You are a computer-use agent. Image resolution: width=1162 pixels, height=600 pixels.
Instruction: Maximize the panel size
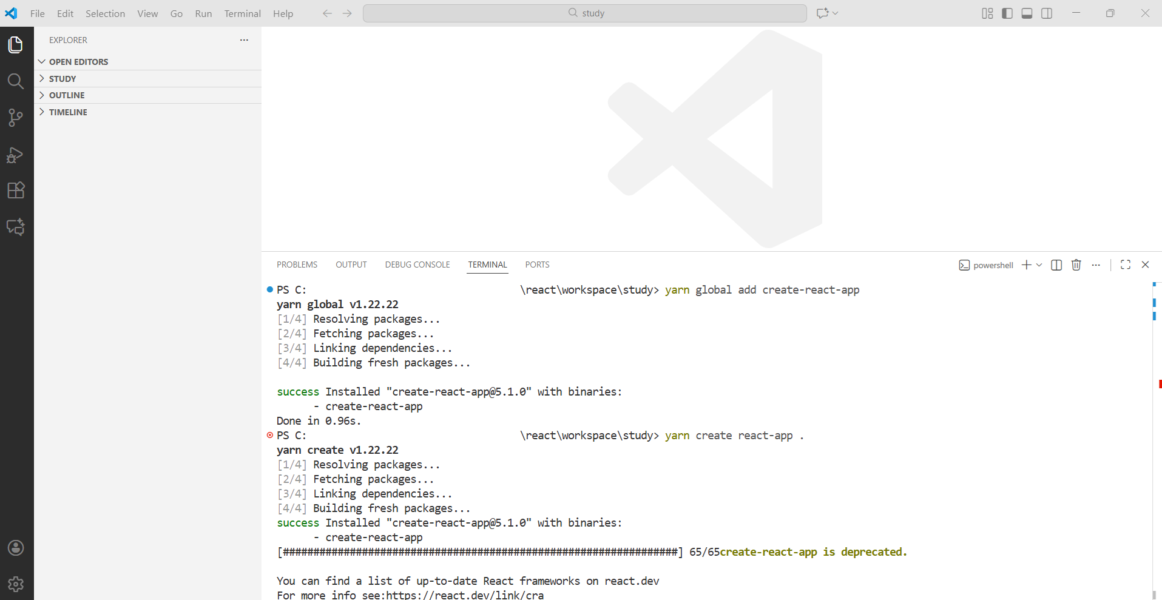(x=1126, y=265)
